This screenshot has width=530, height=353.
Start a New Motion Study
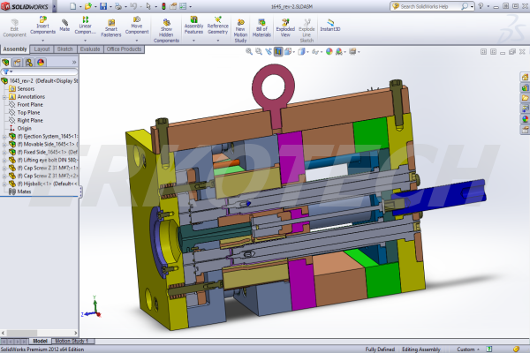click(240, 25)
